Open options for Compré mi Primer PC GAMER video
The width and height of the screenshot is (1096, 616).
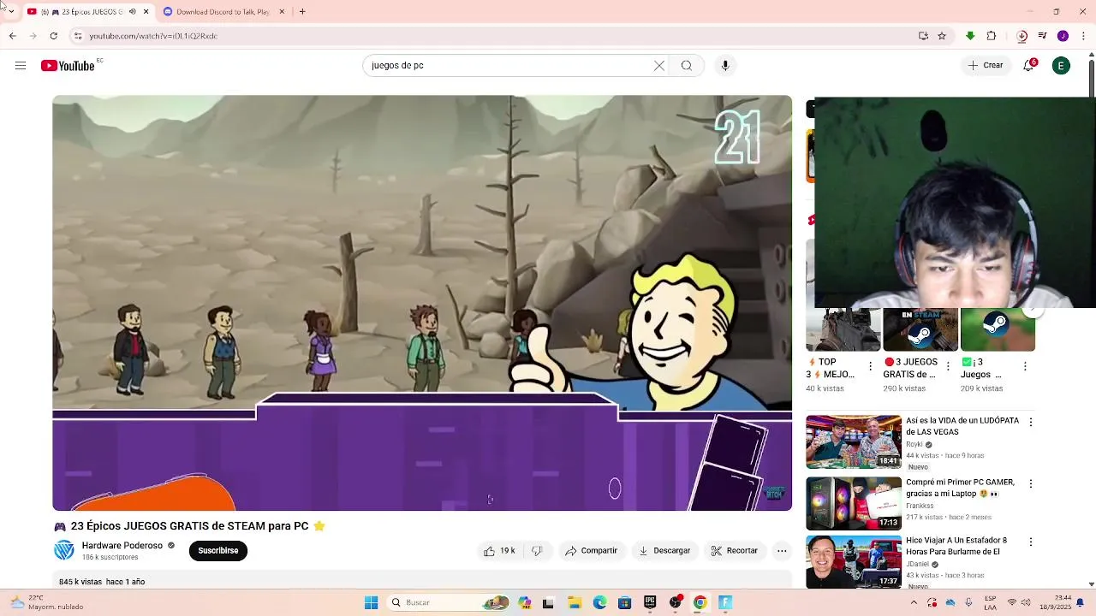tap(1031, 483)
